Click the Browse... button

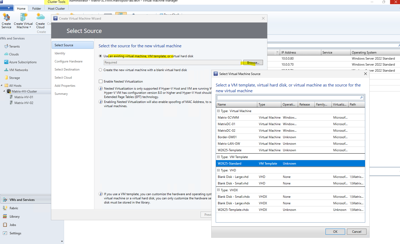click(253, 63)
